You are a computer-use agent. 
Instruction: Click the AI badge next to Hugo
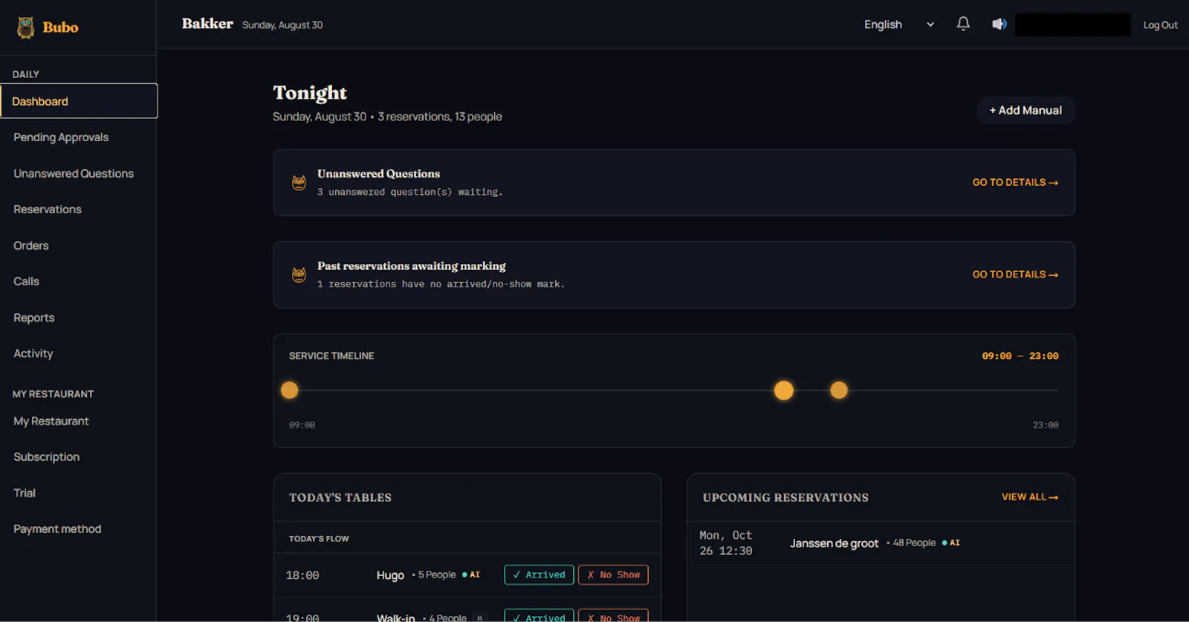(x=471, y=575)
